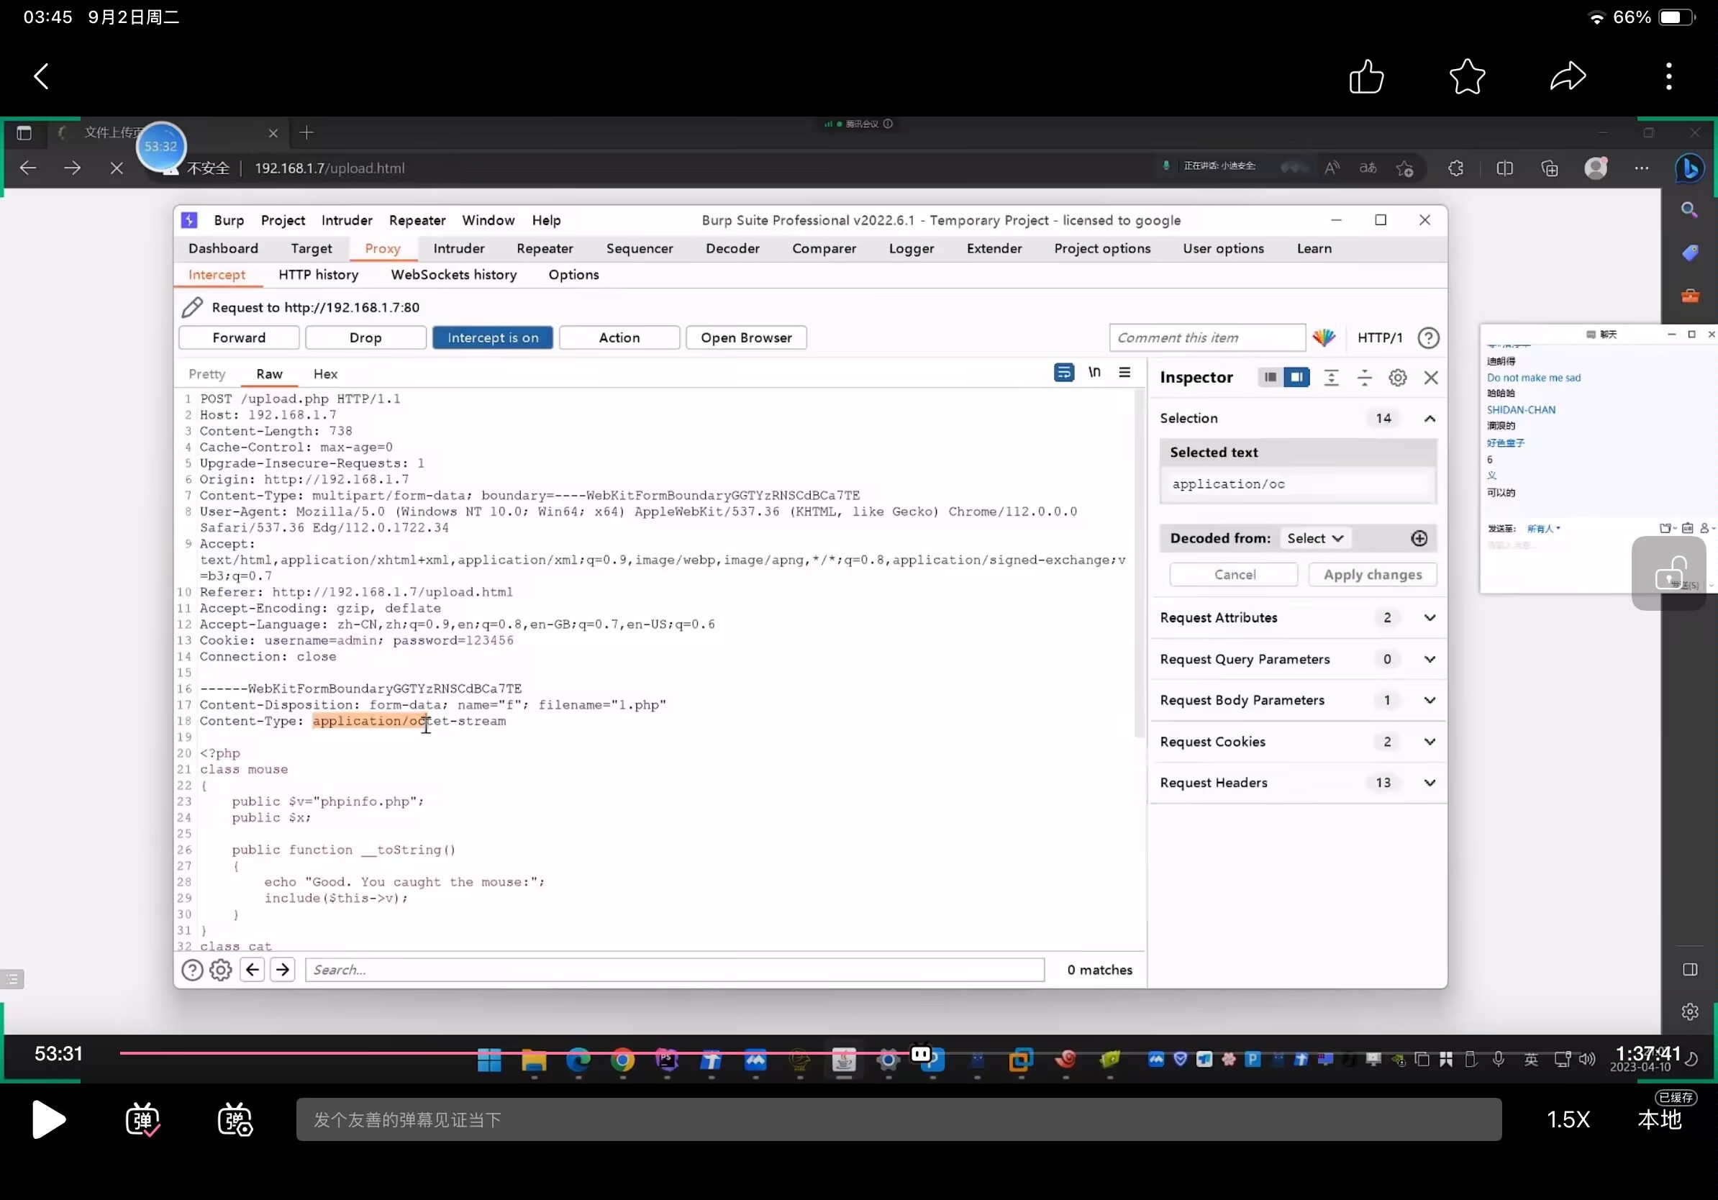
Task: Open Windows Start button on taskbar
Action: 489,1059
